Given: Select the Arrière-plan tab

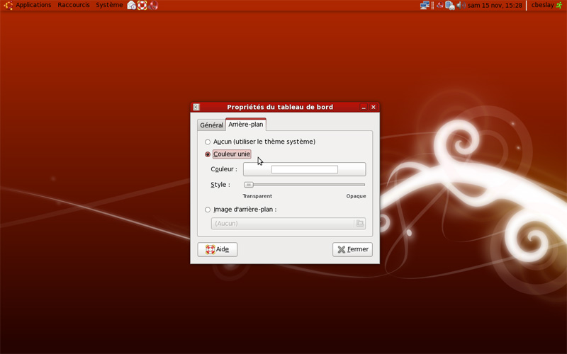Looking at the screenshot, I should pyautogui.click(x=246, y=125).
